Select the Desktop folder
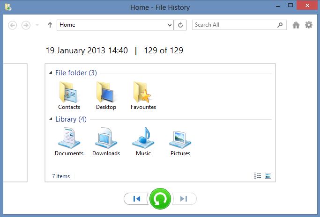Viewport: 320px width, 217px height. click(106, 95)
